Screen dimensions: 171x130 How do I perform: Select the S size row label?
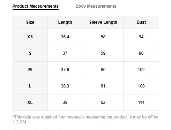(30, 53)
